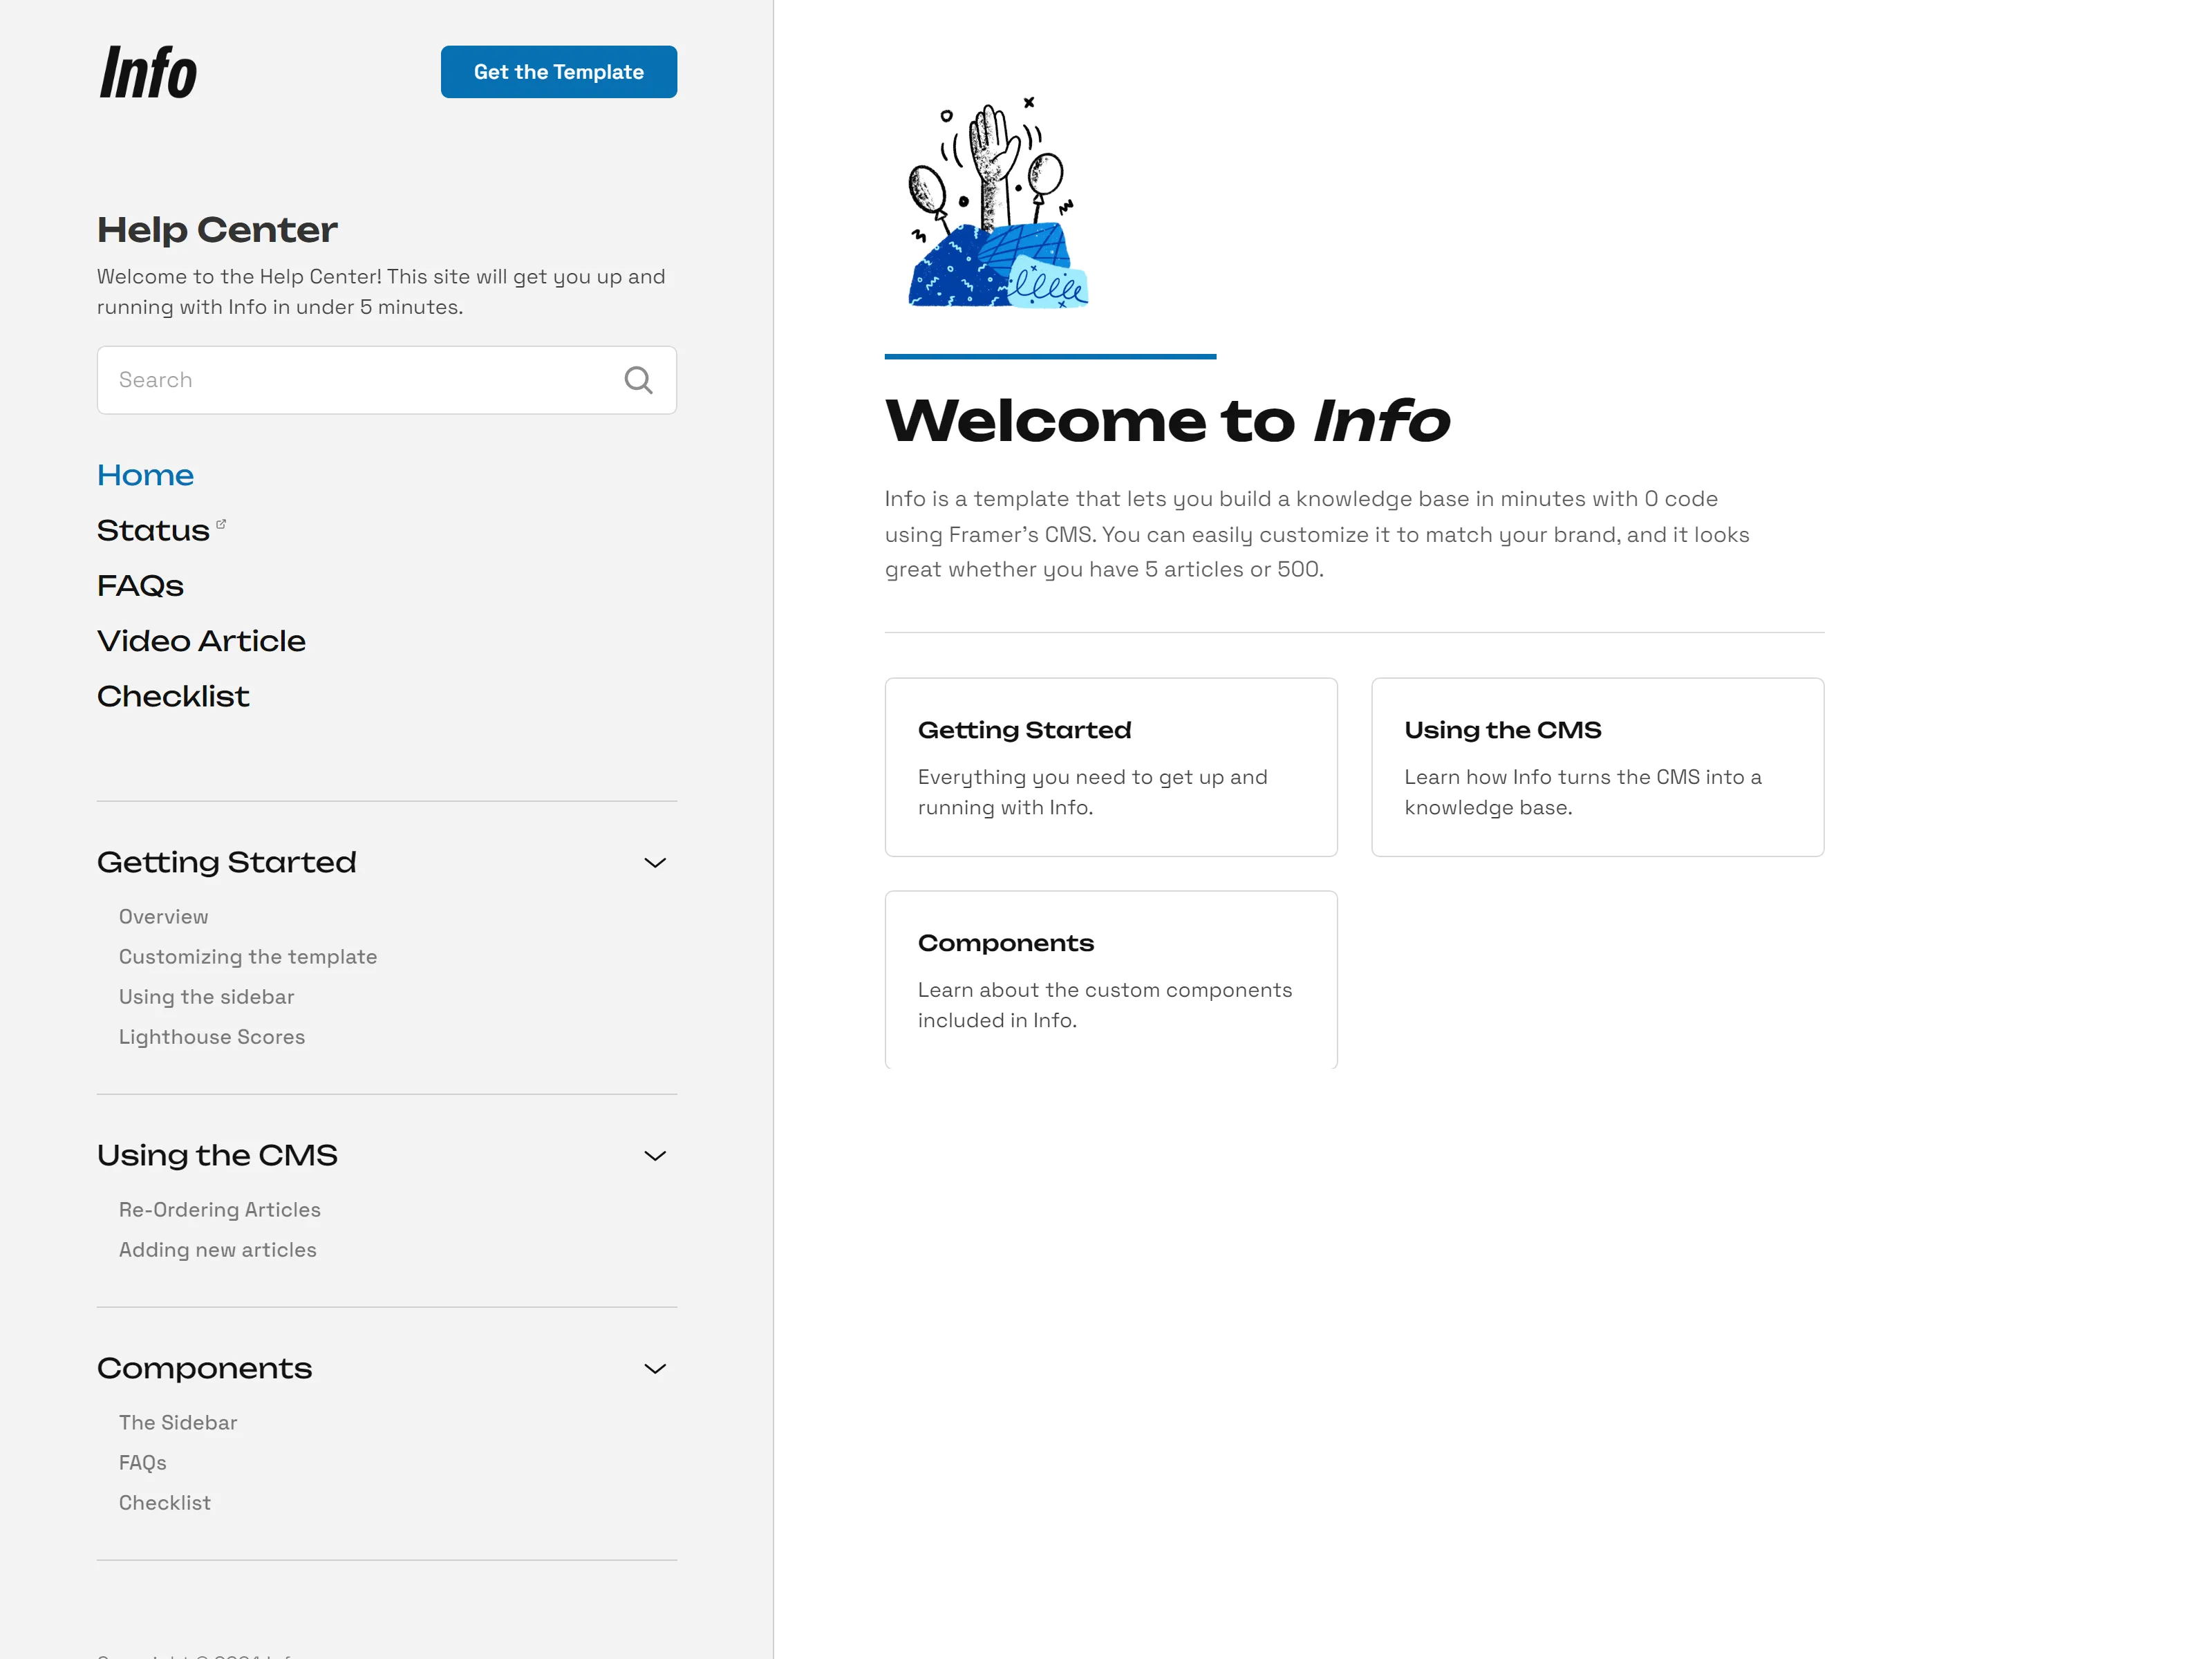Open the Overview article link

coord(164,917)
